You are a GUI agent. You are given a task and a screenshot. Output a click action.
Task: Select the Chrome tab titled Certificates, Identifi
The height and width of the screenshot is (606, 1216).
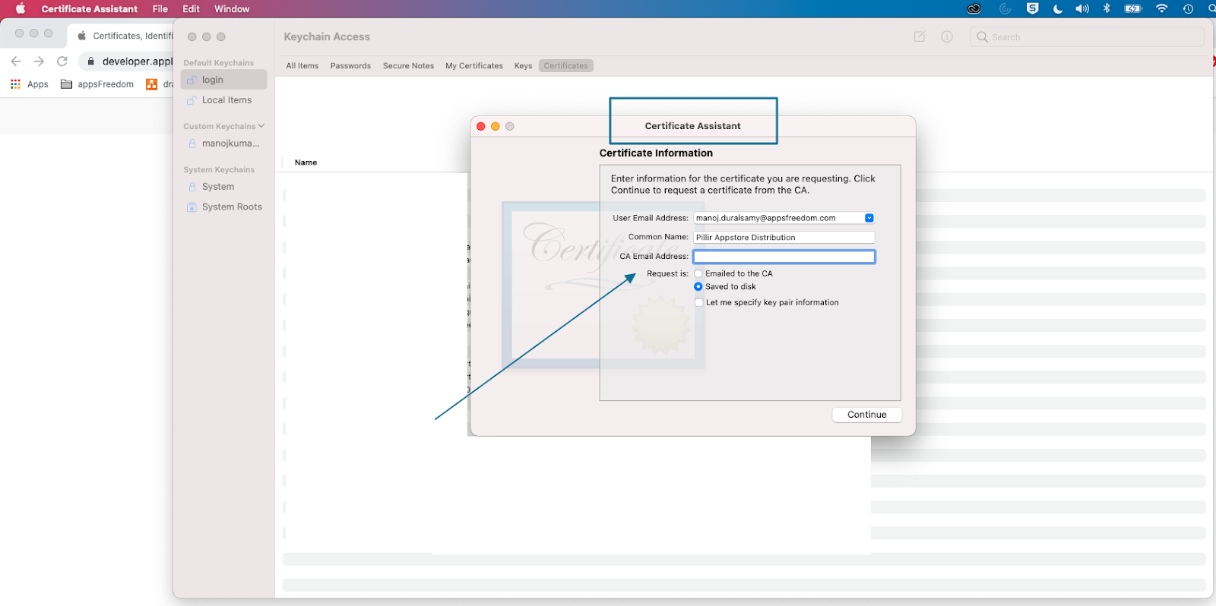[x=124, y=36]
